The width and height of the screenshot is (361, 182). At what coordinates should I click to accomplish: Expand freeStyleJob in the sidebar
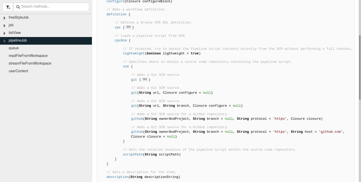point(4,18)
